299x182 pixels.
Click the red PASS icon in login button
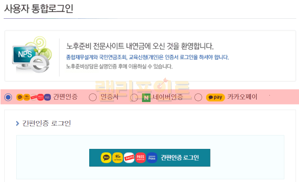(x=140, y=158)
